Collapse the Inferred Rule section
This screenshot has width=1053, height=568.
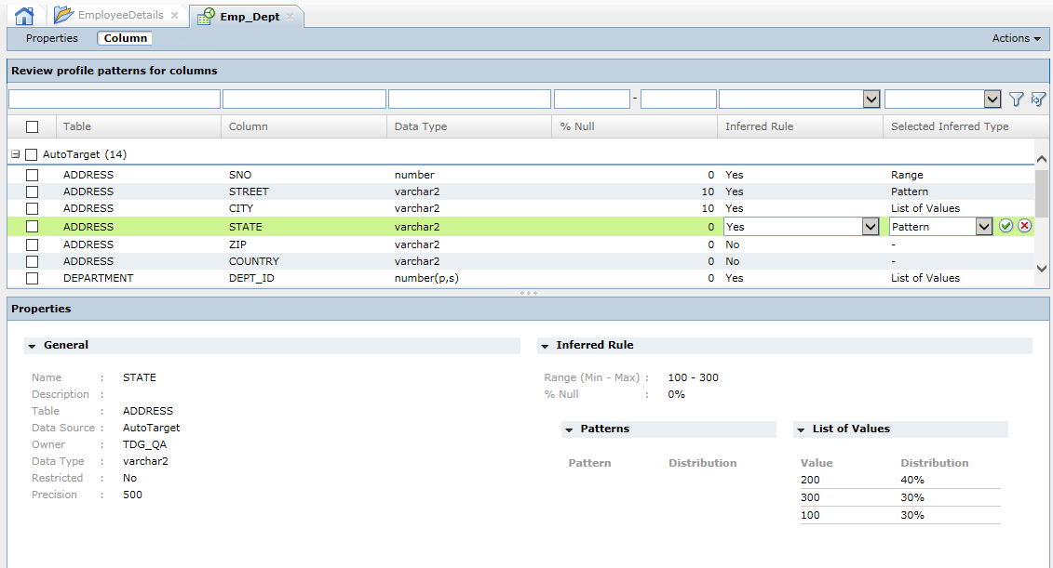tap(545, 346)
